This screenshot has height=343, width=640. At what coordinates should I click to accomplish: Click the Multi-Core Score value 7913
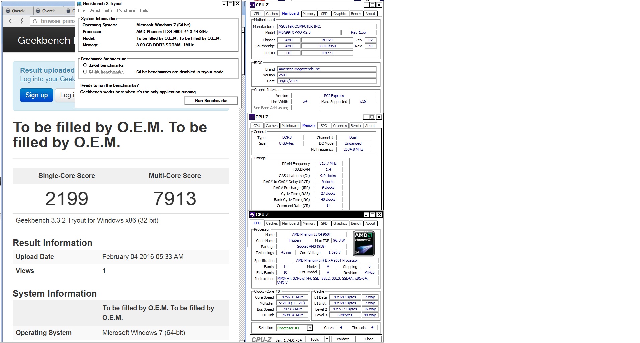(175, 199)
